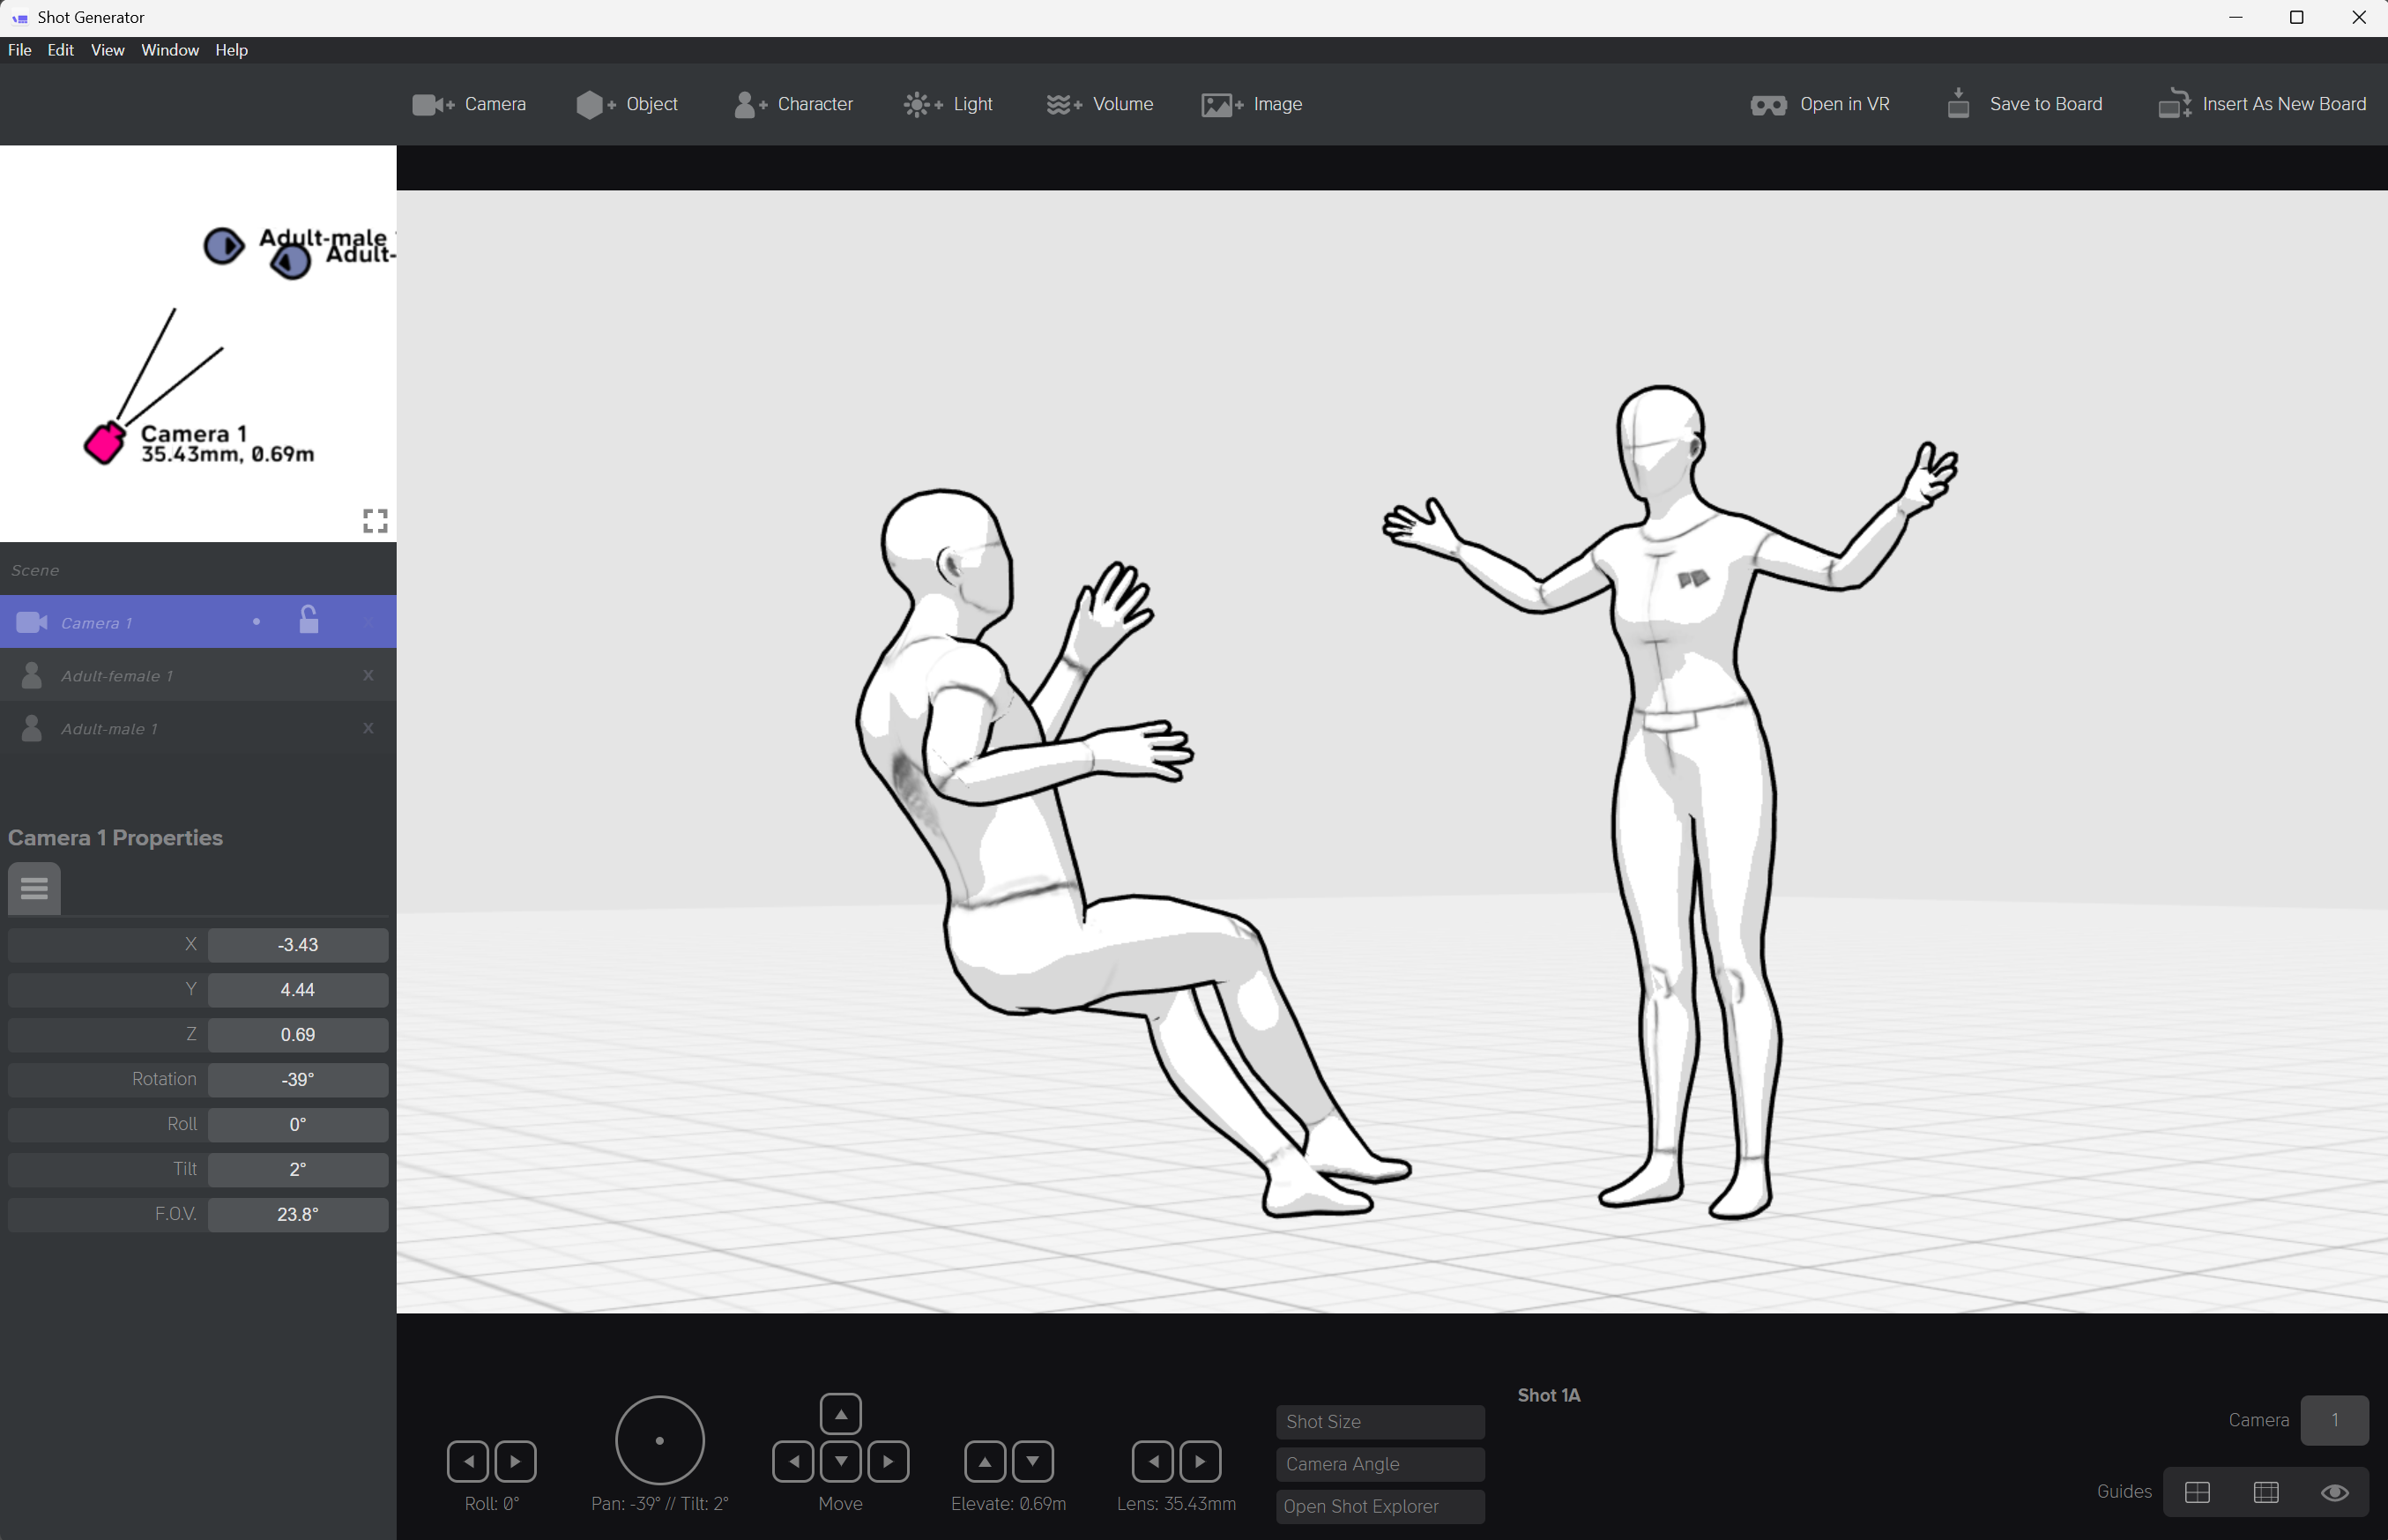Open the Camera 1 properties list menu

(34, 888)
